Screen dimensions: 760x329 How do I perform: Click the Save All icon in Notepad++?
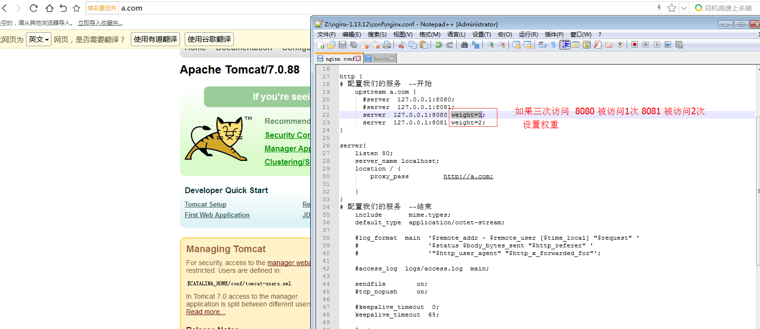(354, 45)
